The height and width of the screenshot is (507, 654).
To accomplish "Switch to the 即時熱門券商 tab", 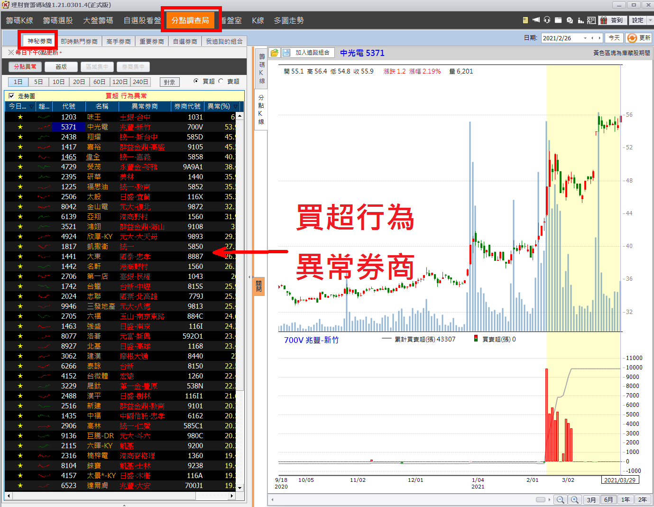I will click(x=79, y=41).
